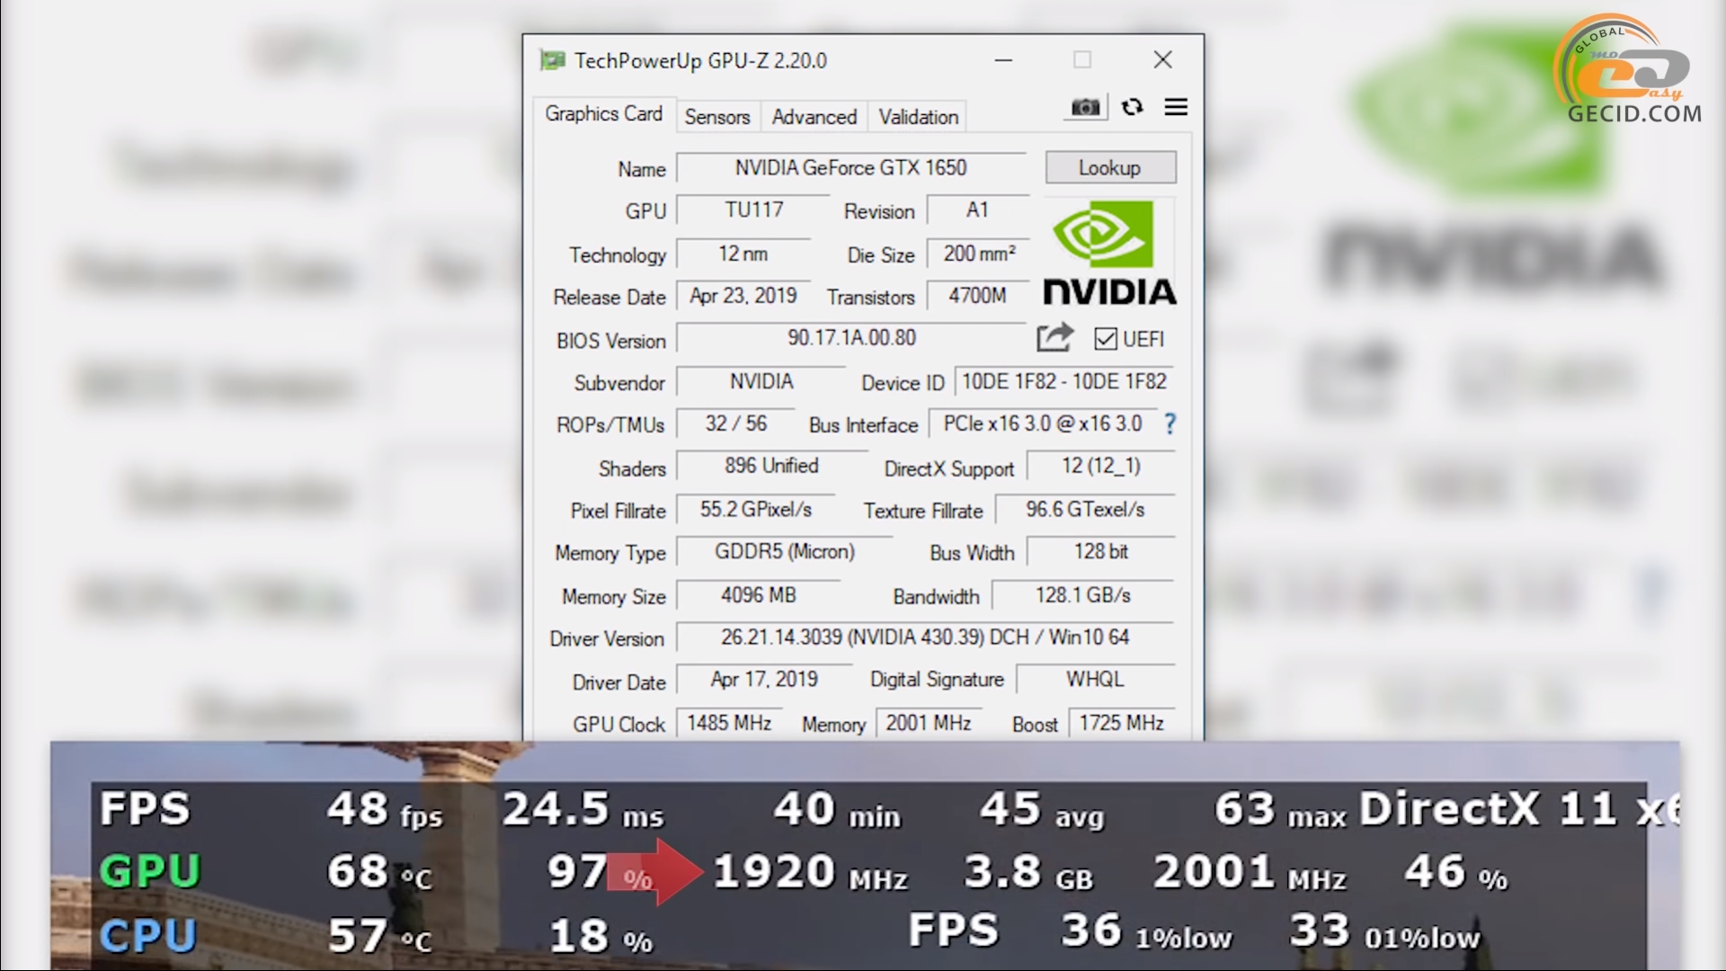Click the Memory Type field GDDR5 (Micron)
This screenshot has width=1726, height=971.
[785, 552]
